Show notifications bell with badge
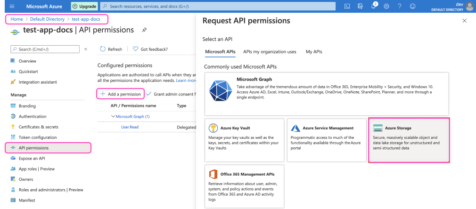 click(373, 6)
